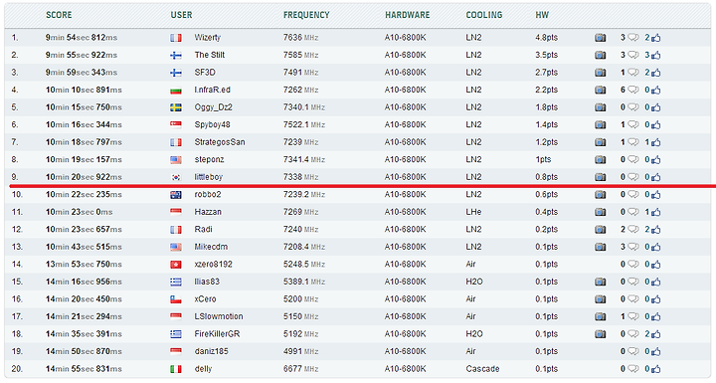Sort by the FREQUENCY column header
Screen dimensions: 716x383
click(x=306, y=15)
